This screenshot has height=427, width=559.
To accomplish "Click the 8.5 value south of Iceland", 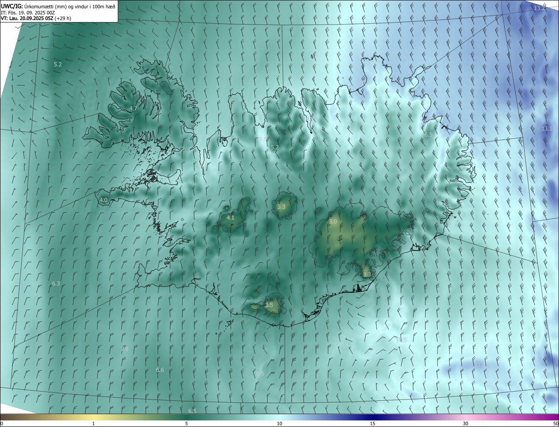I will 260,374.
